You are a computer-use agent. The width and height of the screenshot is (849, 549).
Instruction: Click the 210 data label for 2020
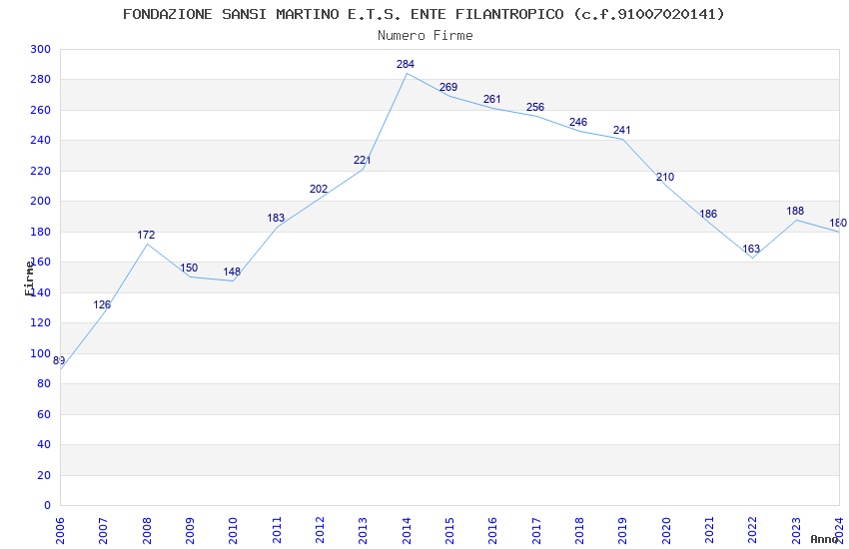[x=665, y=177]
